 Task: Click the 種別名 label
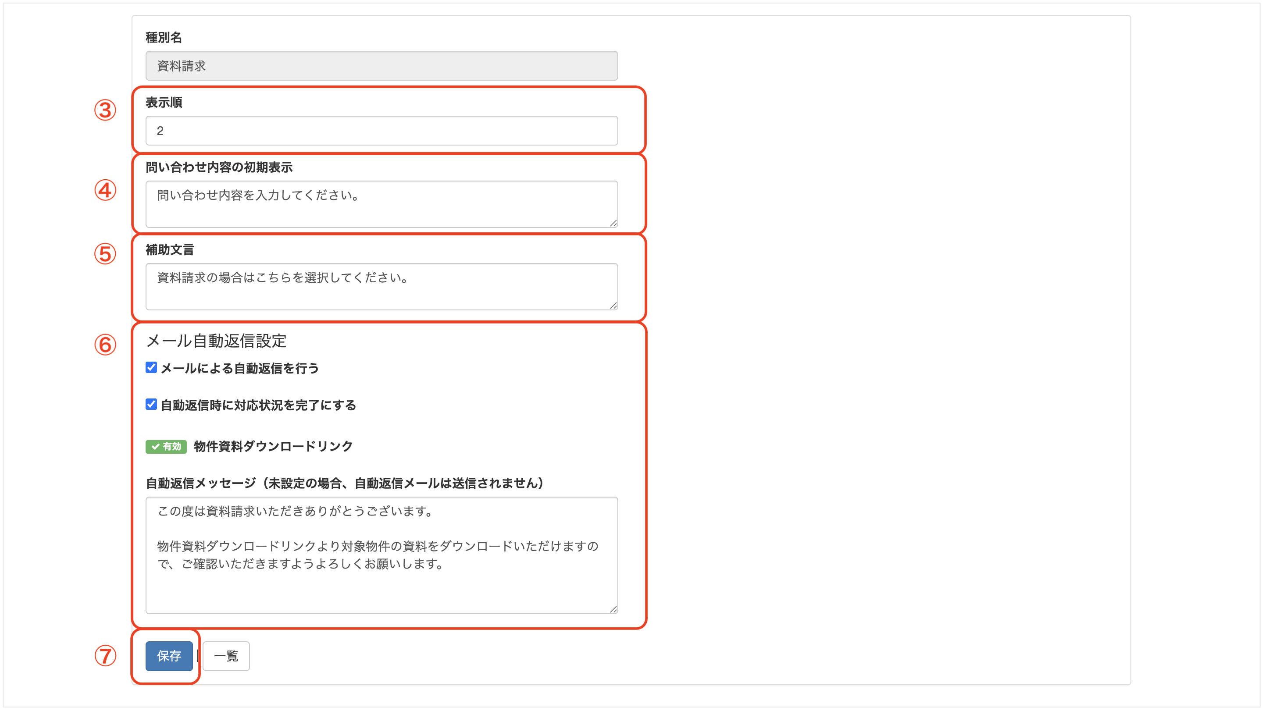point(164,37)
